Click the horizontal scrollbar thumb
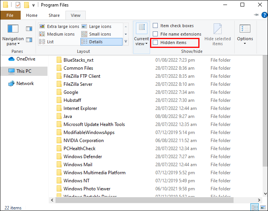The image size is (268, 211). coord(144,200)
